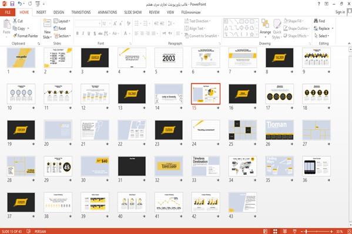Start Slide Show from status bar icon
Image resolution: width=352 pixels, height=234 pixels.
pos(294,231)
